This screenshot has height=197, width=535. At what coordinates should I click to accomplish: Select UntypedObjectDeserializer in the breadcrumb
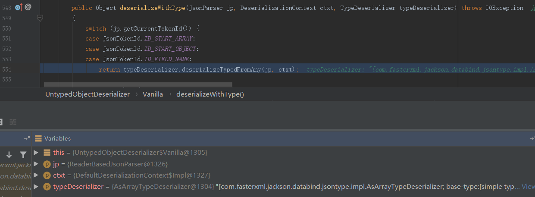(x=87, y=94)
